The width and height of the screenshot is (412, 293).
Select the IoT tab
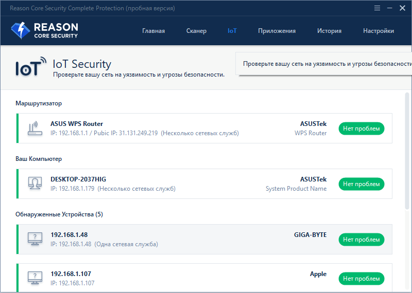tap(232, 31)
